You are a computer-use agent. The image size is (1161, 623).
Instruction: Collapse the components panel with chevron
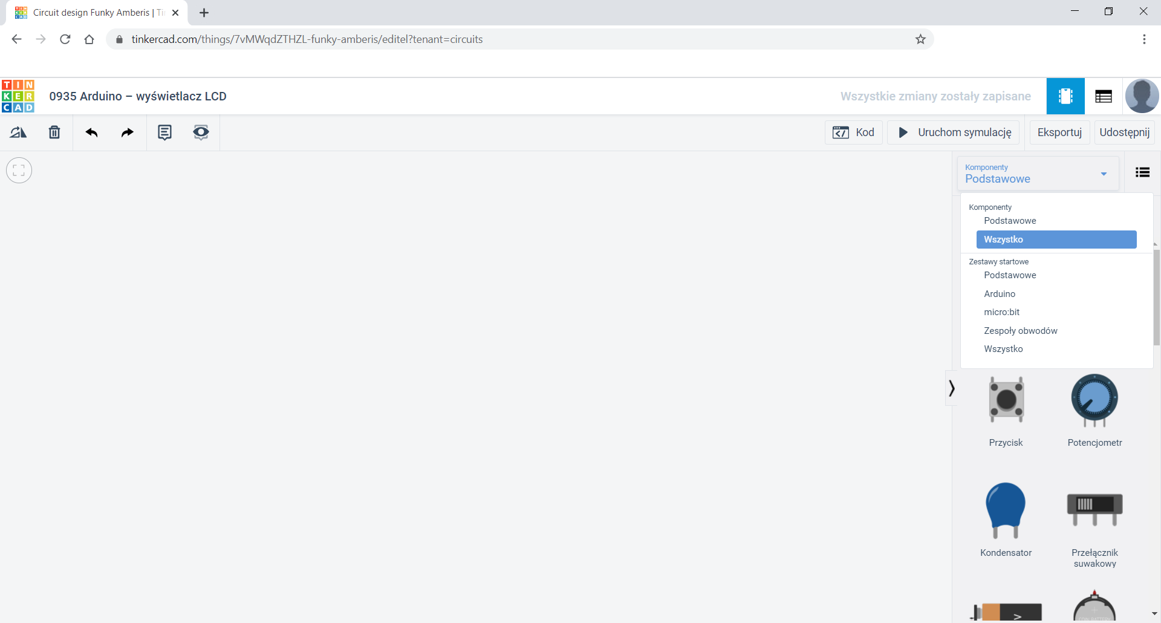click(952, 388)
